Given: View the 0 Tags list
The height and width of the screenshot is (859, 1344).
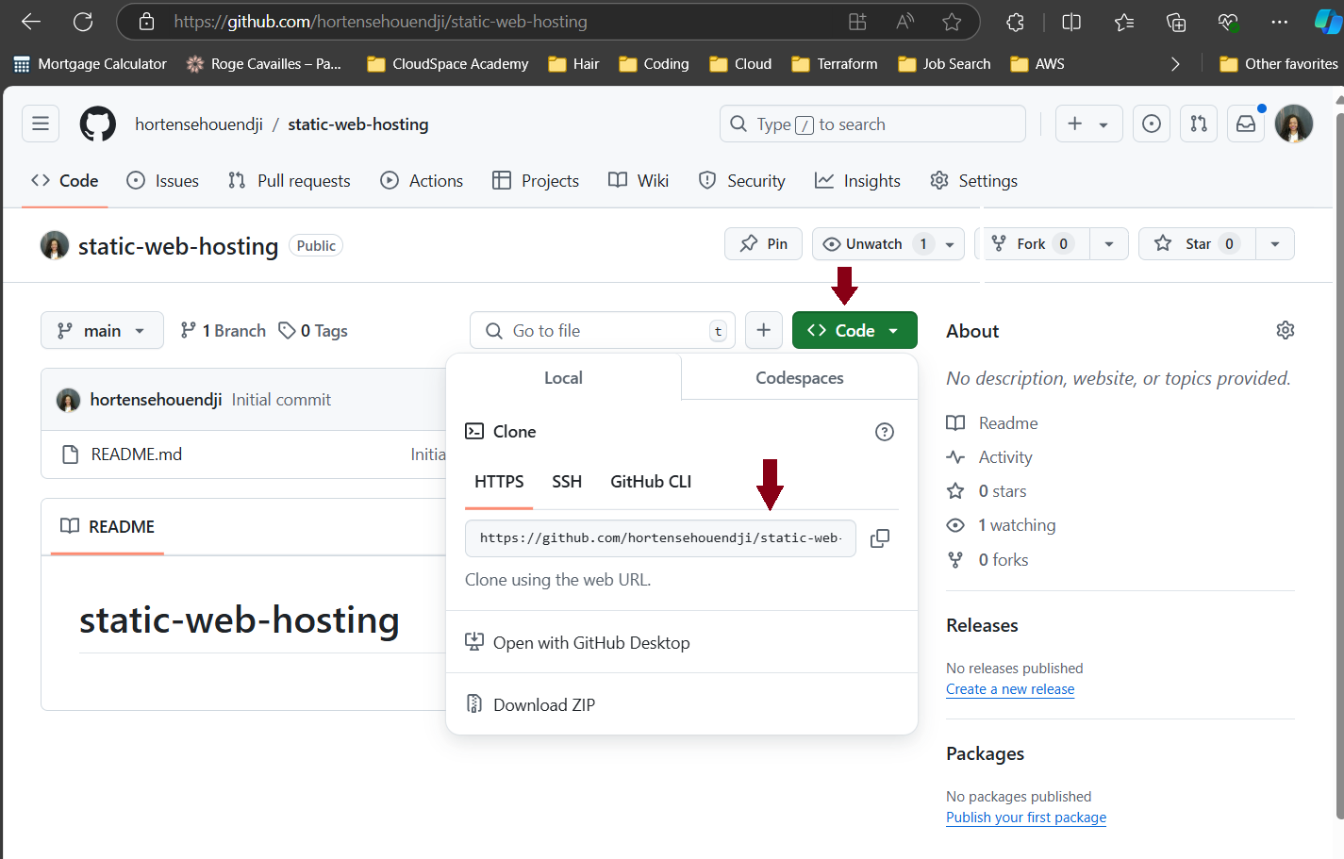Looking at the screenshot, I should 313,330.
